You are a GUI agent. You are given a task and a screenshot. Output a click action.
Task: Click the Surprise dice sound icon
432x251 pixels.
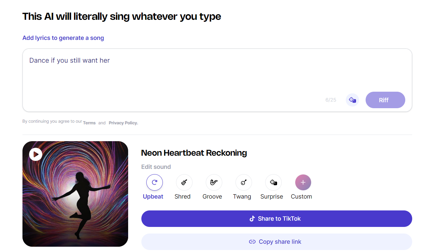[273, 182]
